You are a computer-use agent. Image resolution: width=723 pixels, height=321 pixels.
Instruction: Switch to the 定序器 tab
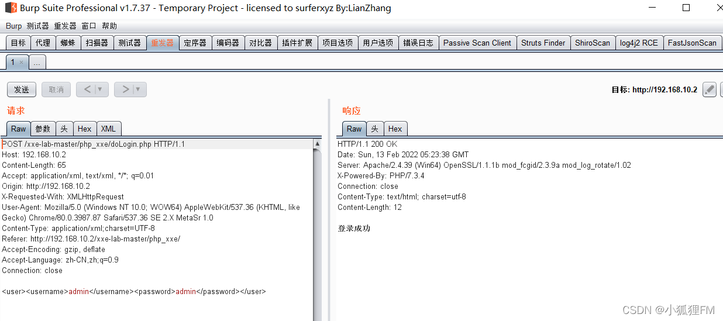tap(195, 43)
